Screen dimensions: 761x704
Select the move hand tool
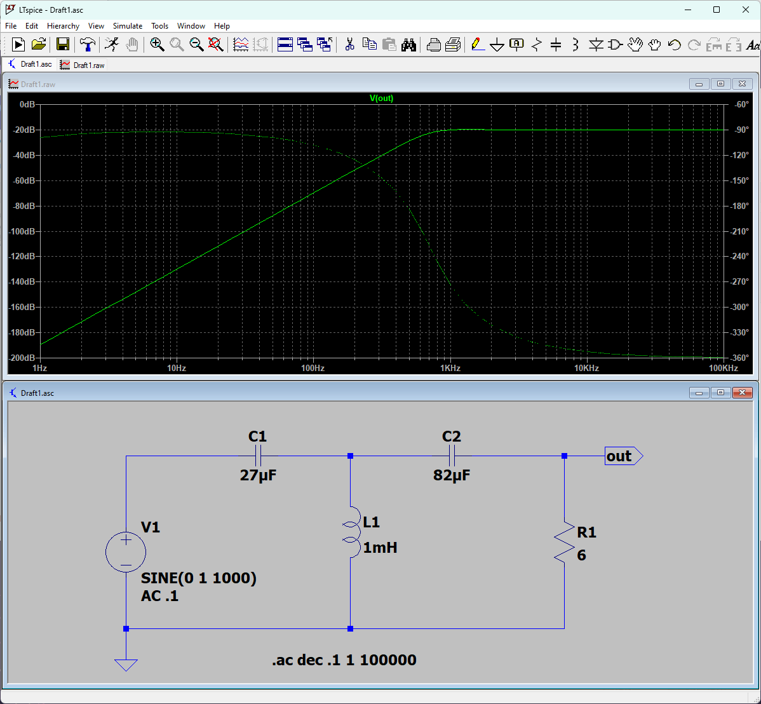[635, 44]
